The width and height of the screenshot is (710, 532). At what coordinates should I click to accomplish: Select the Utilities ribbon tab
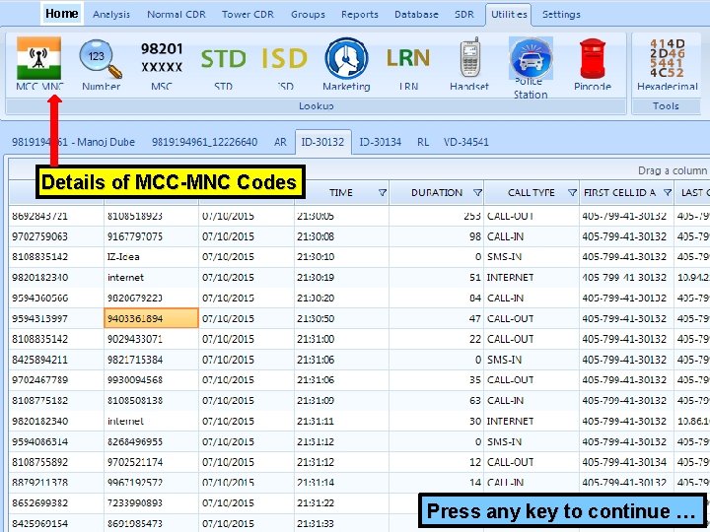click(509, 15)
